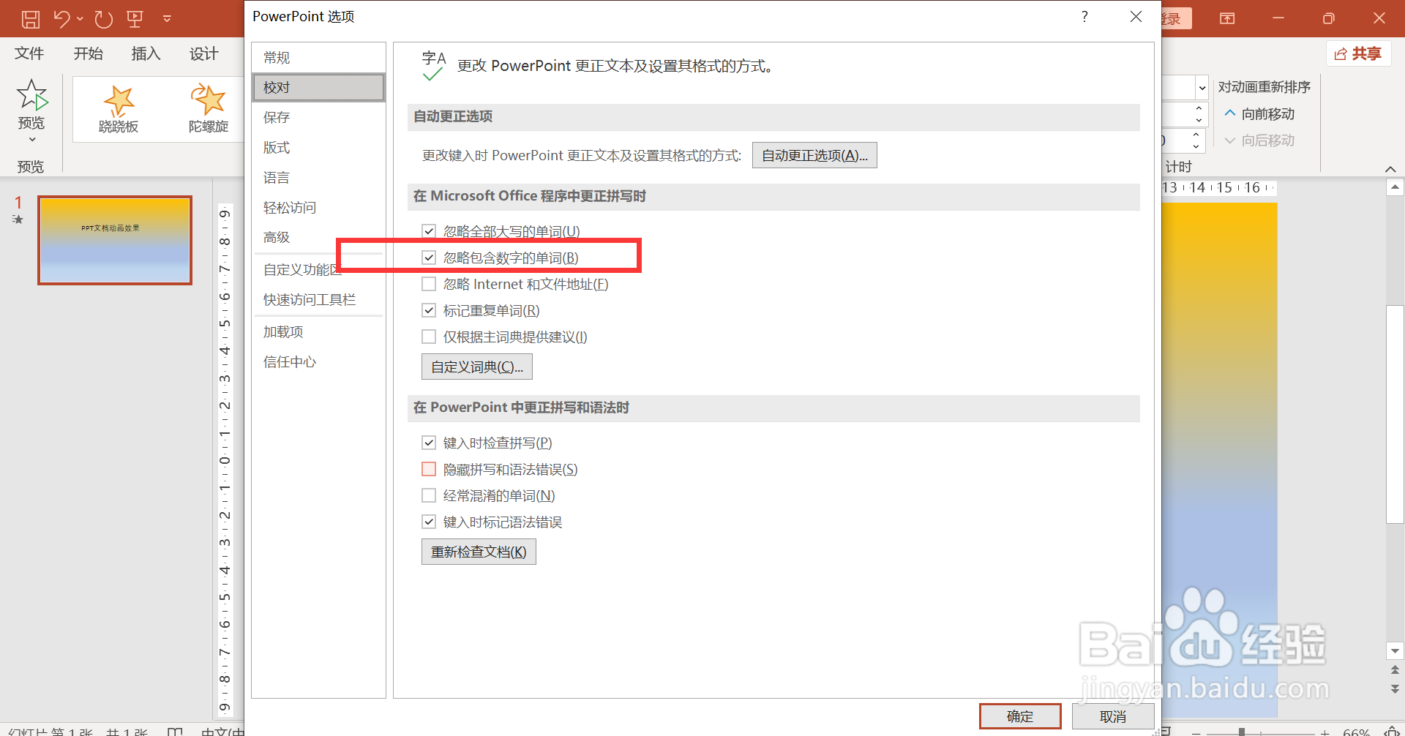Select 轻松访问 category in options
Image resolution: width=1405 pixels, height=736 pixels.
click(x=318, y=207)
